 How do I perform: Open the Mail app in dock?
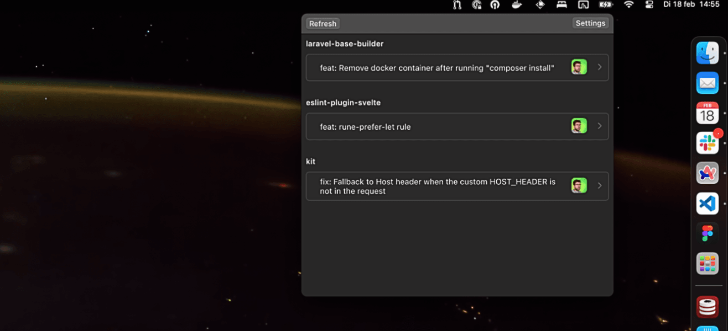(707, 83)
